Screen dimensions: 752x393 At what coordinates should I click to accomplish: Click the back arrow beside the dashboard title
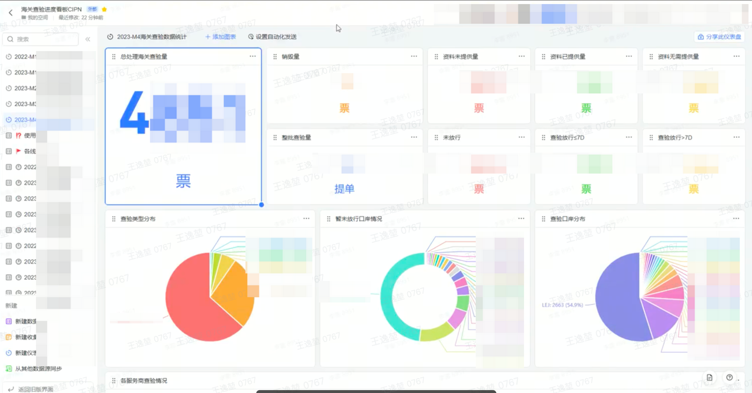tap(11, 12)
